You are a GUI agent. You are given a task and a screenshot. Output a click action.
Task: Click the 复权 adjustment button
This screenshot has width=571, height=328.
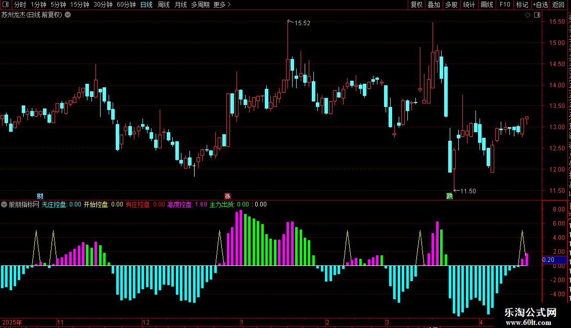click(416, 5)
